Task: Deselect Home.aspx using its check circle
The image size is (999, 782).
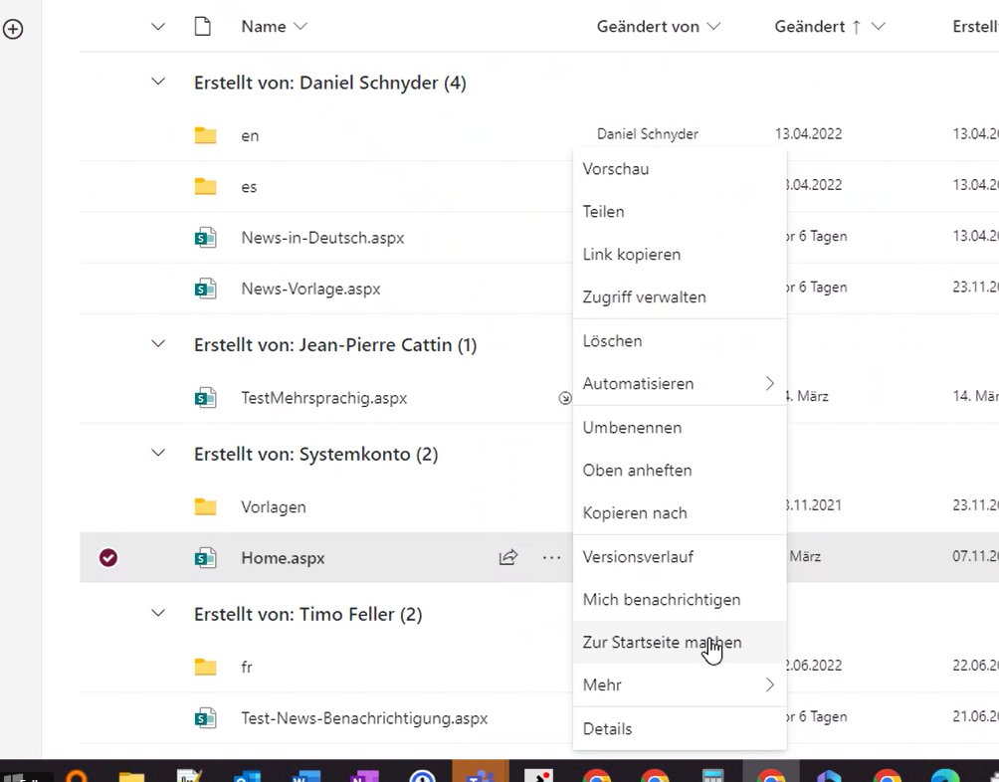Action: [x=108, y=558]
